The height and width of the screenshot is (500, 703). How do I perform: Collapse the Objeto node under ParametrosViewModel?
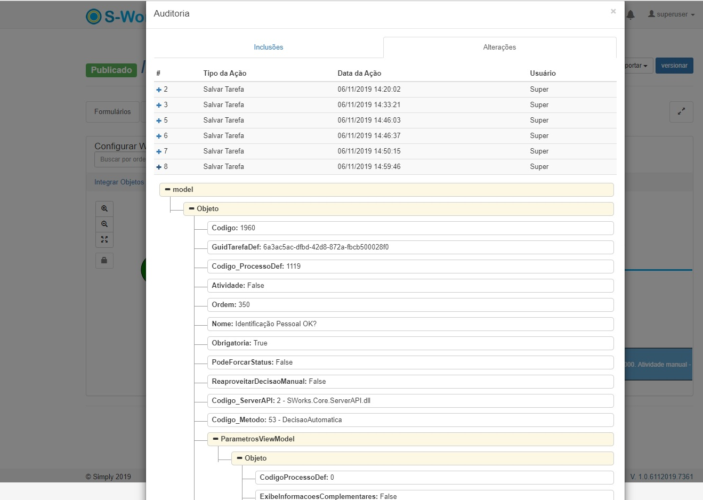pos(239,458)
